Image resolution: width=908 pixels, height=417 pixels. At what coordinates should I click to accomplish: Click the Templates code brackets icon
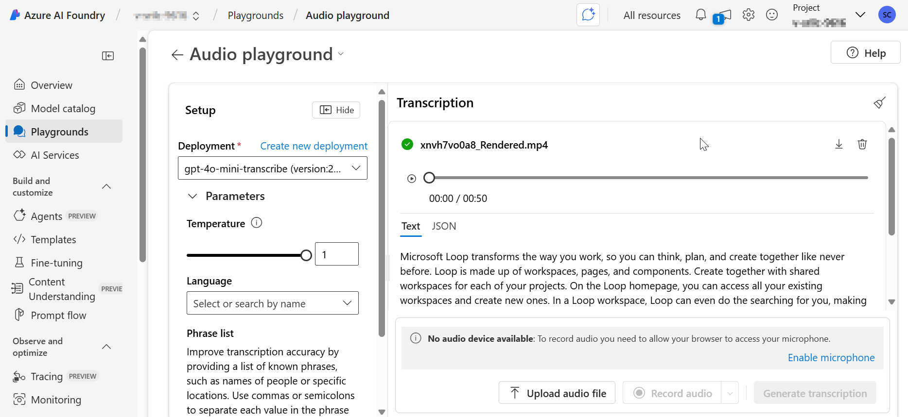coord(19,239)
